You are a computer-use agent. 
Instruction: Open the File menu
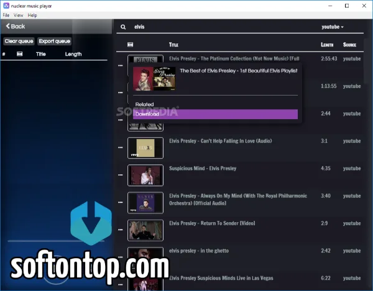coord(6,15)
